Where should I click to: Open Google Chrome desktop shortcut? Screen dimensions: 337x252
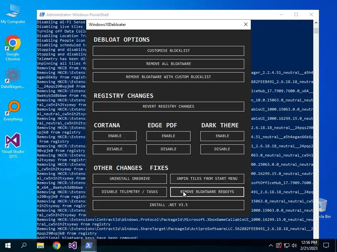(x=13, y=48)
